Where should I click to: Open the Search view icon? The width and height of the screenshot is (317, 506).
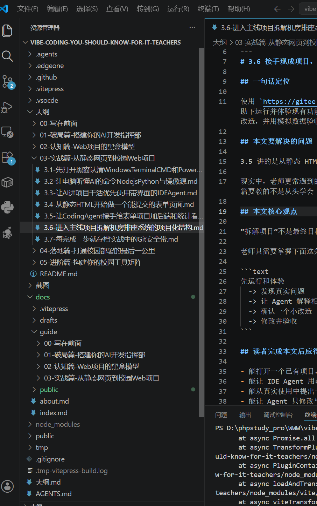[7, 56]
